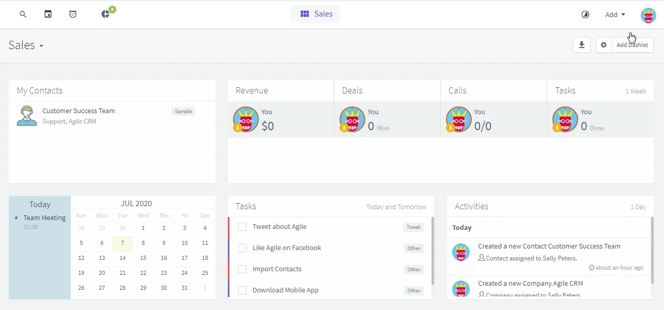Click the 1 Day label in Activities
The width and height of the screenshot is (664, 310).
click(638, 207)
